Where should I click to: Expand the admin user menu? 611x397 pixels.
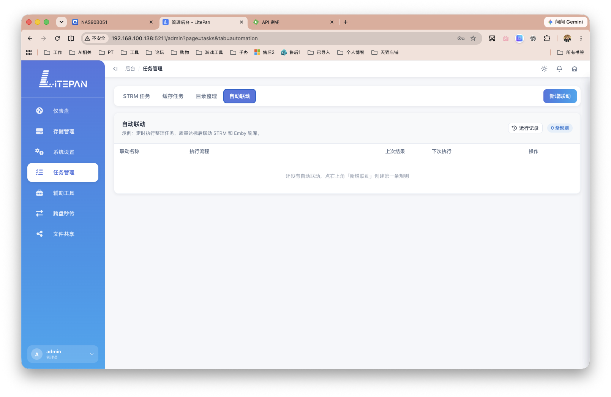tap(63, 354)
